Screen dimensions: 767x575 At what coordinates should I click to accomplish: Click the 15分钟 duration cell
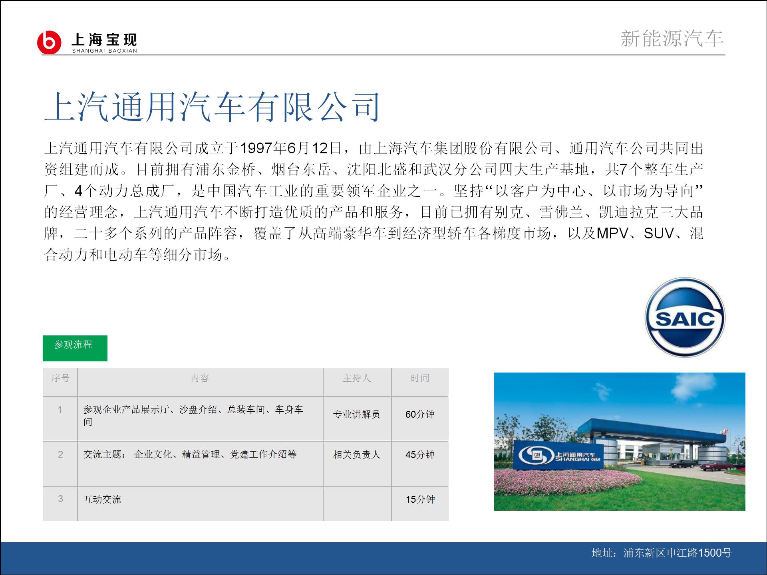pos(420,504)
